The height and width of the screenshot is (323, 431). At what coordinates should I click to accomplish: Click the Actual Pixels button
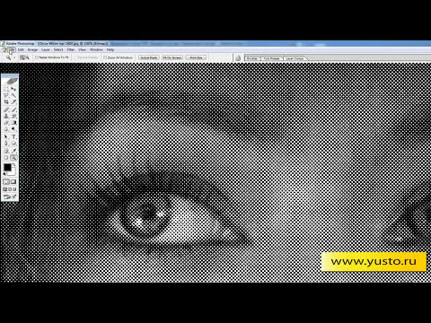coord(149,57)
